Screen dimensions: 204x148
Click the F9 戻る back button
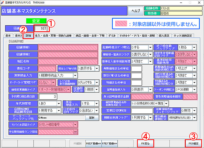(x=145, y=143)
